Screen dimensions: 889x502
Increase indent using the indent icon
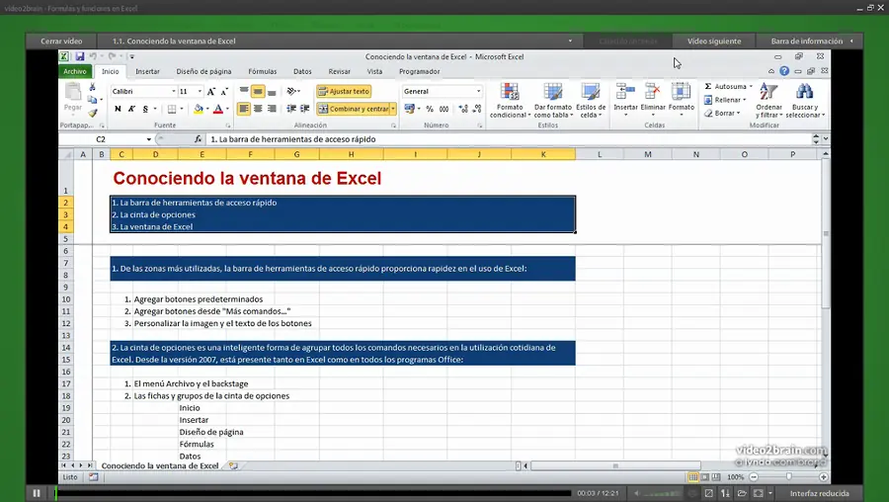click(305, 109)
